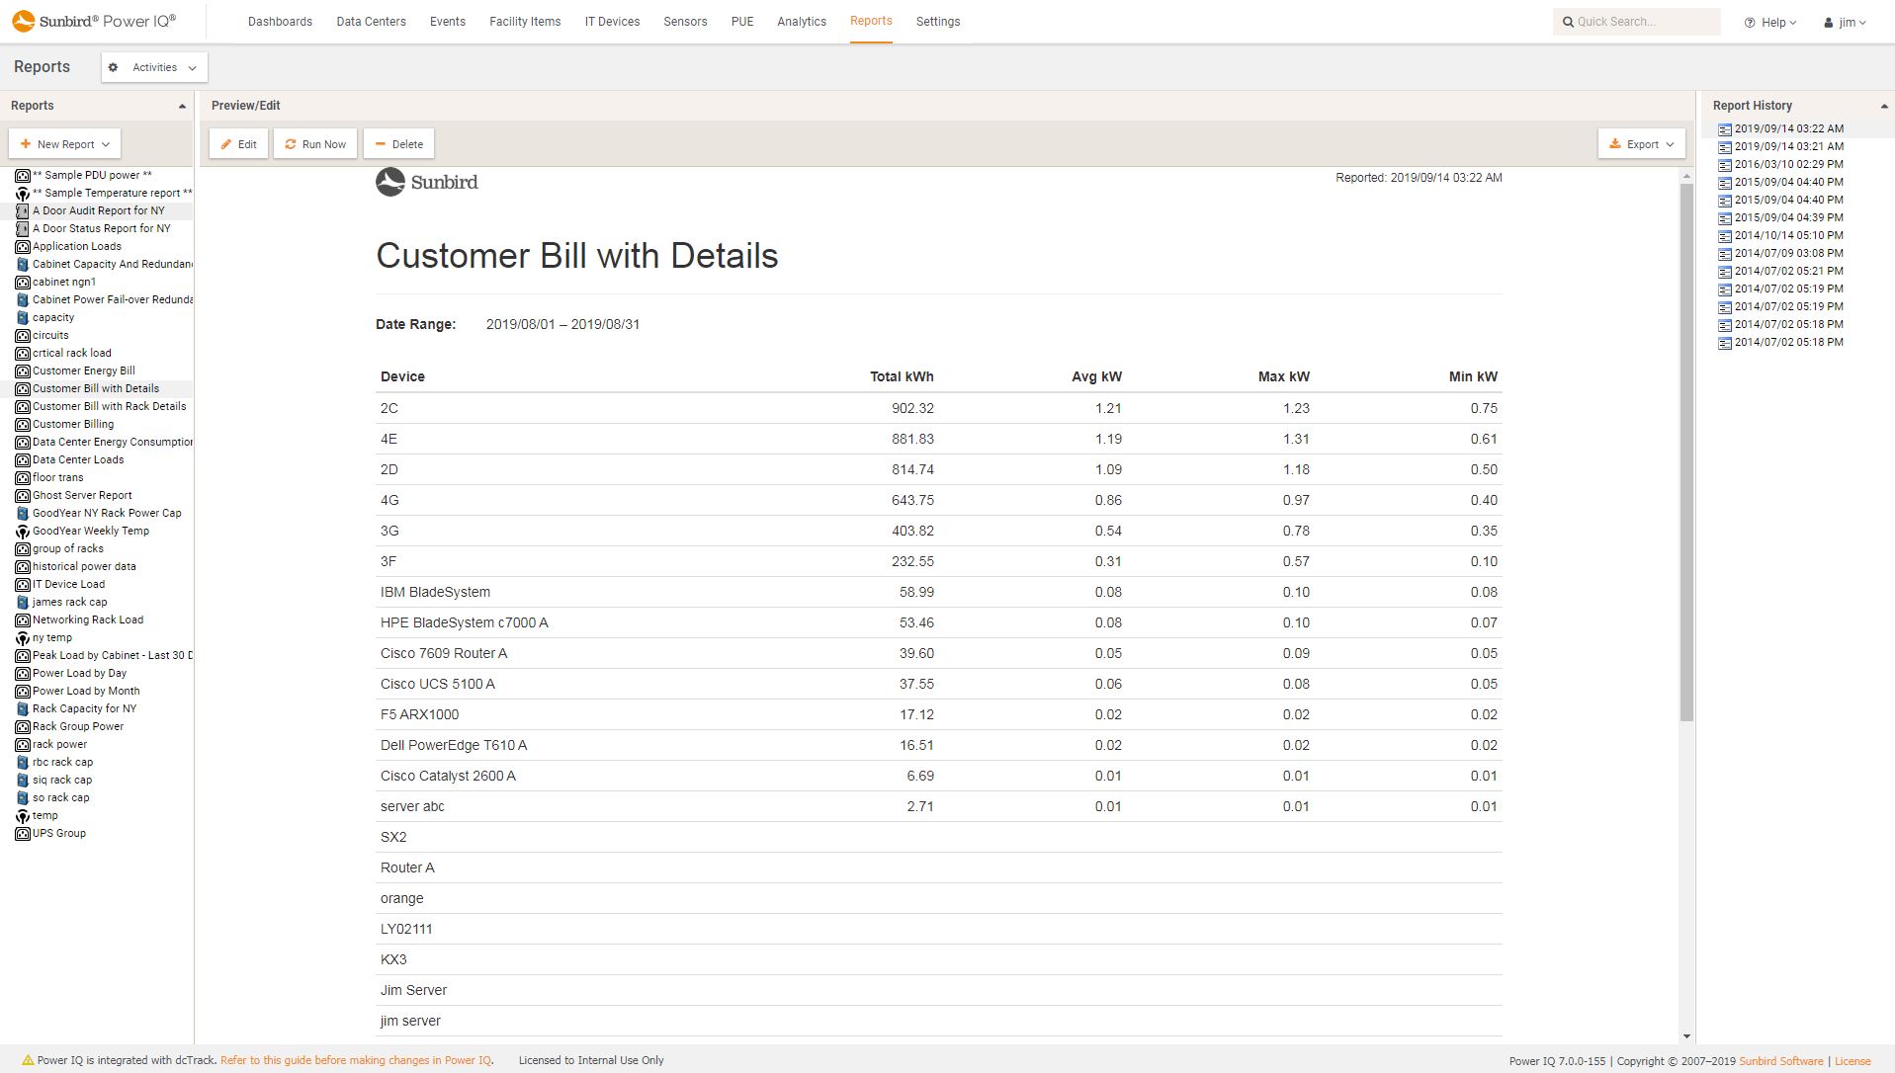Open the Refer to this guide link
Image resolution: width=1895 pixels, height=1073 pixels.
point(356,1059)
